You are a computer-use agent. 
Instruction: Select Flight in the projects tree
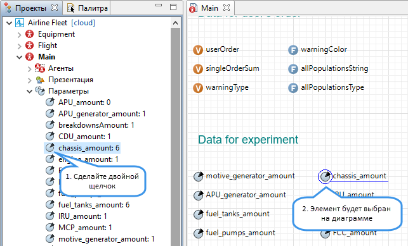48,46
